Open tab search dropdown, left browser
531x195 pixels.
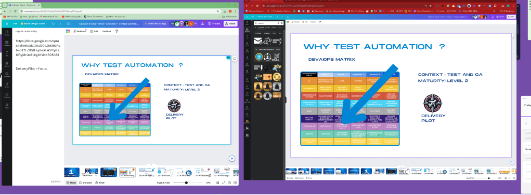(5, 5)
